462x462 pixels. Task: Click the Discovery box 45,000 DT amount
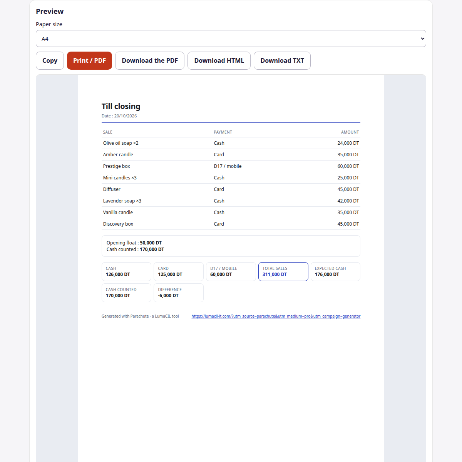pos(348,224)
